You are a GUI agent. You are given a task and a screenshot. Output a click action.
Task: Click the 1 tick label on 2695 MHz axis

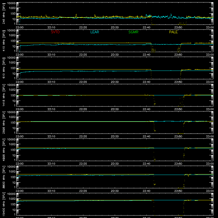point(15,133)
